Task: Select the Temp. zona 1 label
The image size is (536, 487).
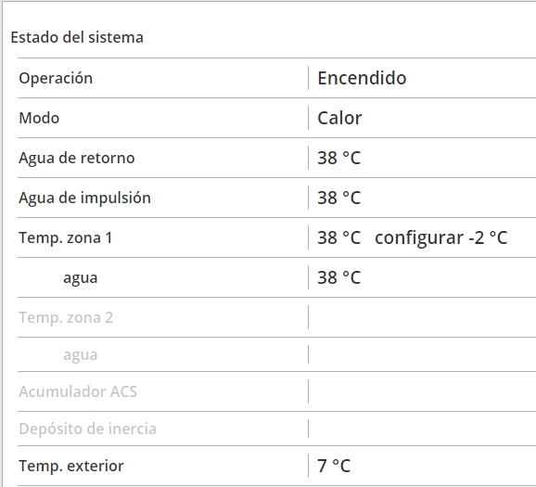Action: pos(65,237)
